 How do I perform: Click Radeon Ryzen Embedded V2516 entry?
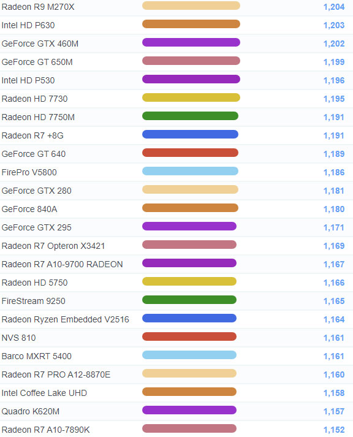pos(66,320)
